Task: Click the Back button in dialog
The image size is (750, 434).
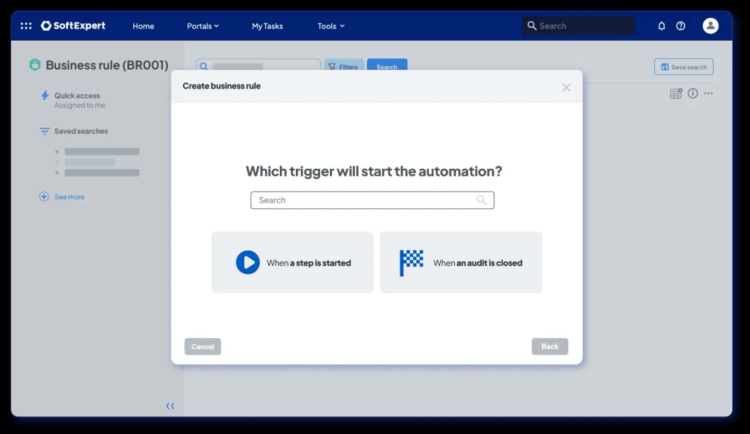Action: tap(550, 347)
